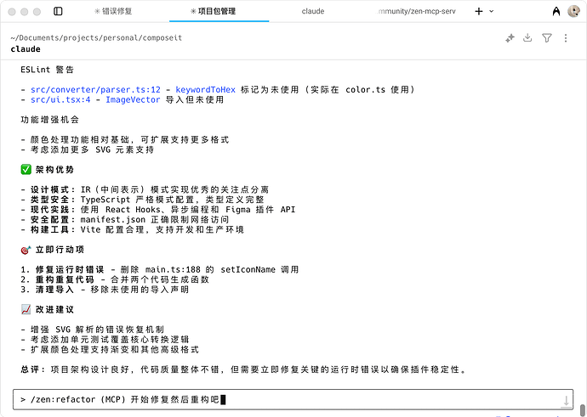Image resolution: width=587 pixels, height=417 pixels.
Task: Click line '类型安全: TypeScript 严格模式配置'
Action: pyautogui.click(x=142, y=200)
